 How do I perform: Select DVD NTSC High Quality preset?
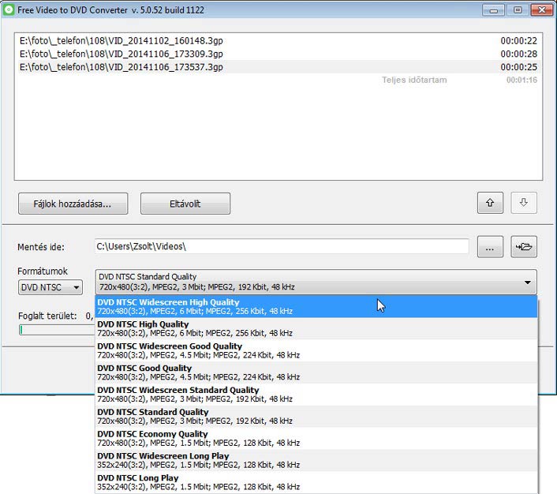tap(316, 329)
